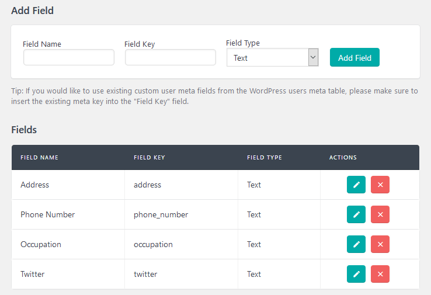Edit the Address field with pencil icon
This screenshot has width=431, height=295.
[356, 185]
